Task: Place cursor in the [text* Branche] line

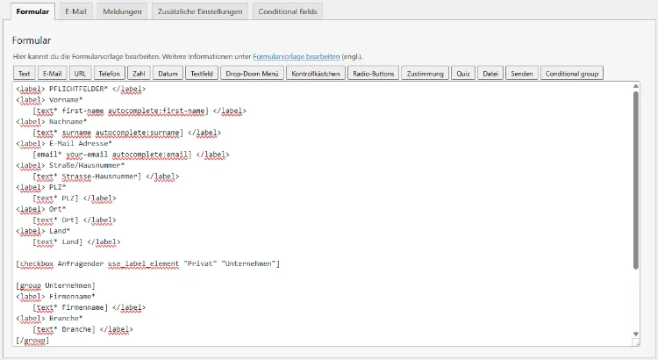Action: [x=82, y=329]
